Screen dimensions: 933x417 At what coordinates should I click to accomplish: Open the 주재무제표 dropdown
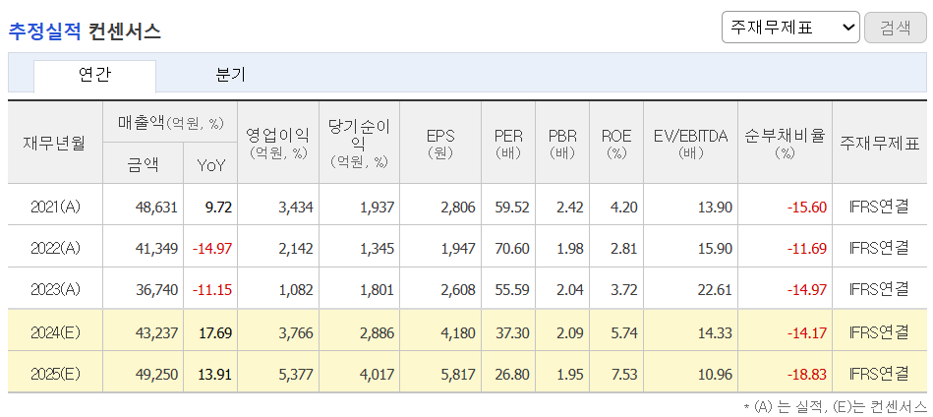790,28
